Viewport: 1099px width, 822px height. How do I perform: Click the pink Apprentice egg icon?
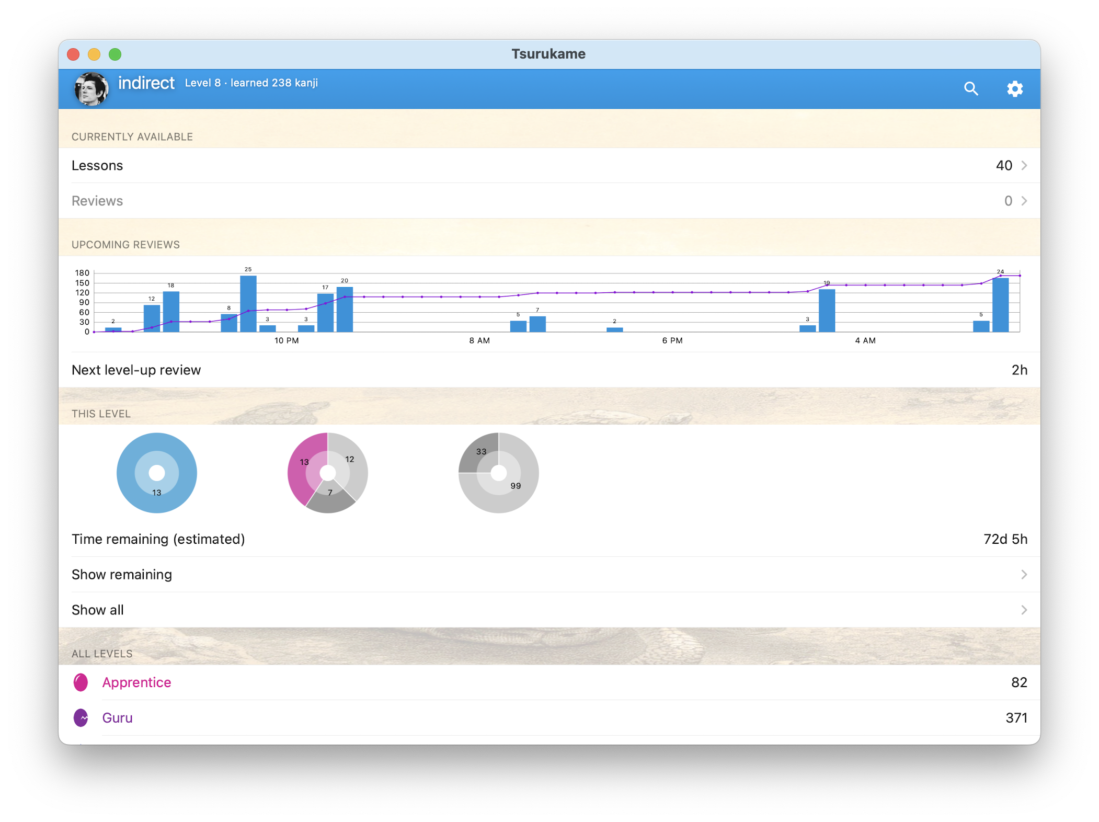click(82, 682)
